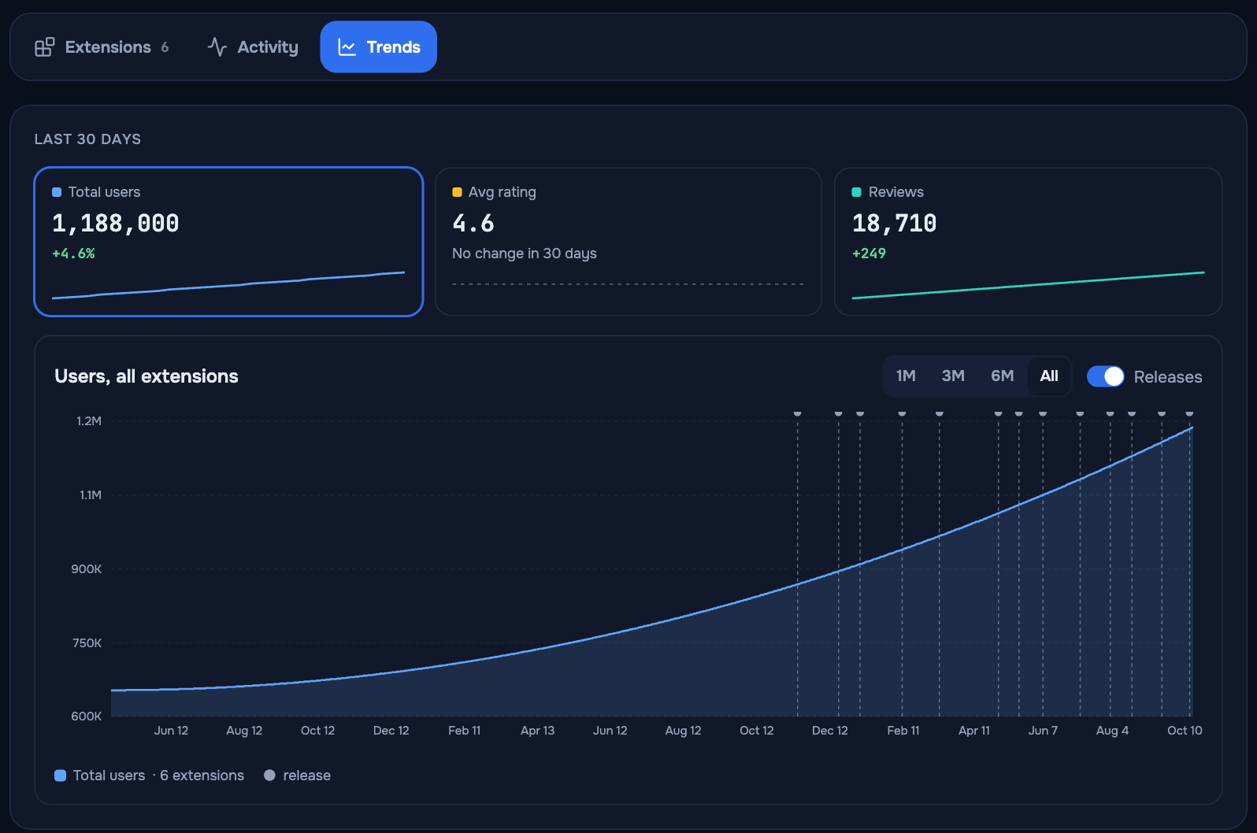Image resolution: width=1257 pixels, height=833 pixels.
Task: Click the Trends chart icon
Action: click(x=347, y=47)
